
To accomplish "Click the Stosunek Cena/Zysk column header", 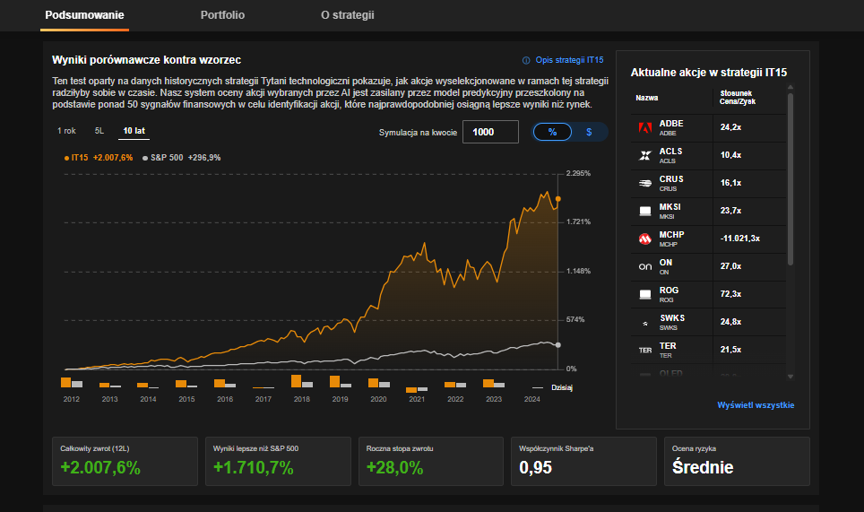I will tap(738, 98).
